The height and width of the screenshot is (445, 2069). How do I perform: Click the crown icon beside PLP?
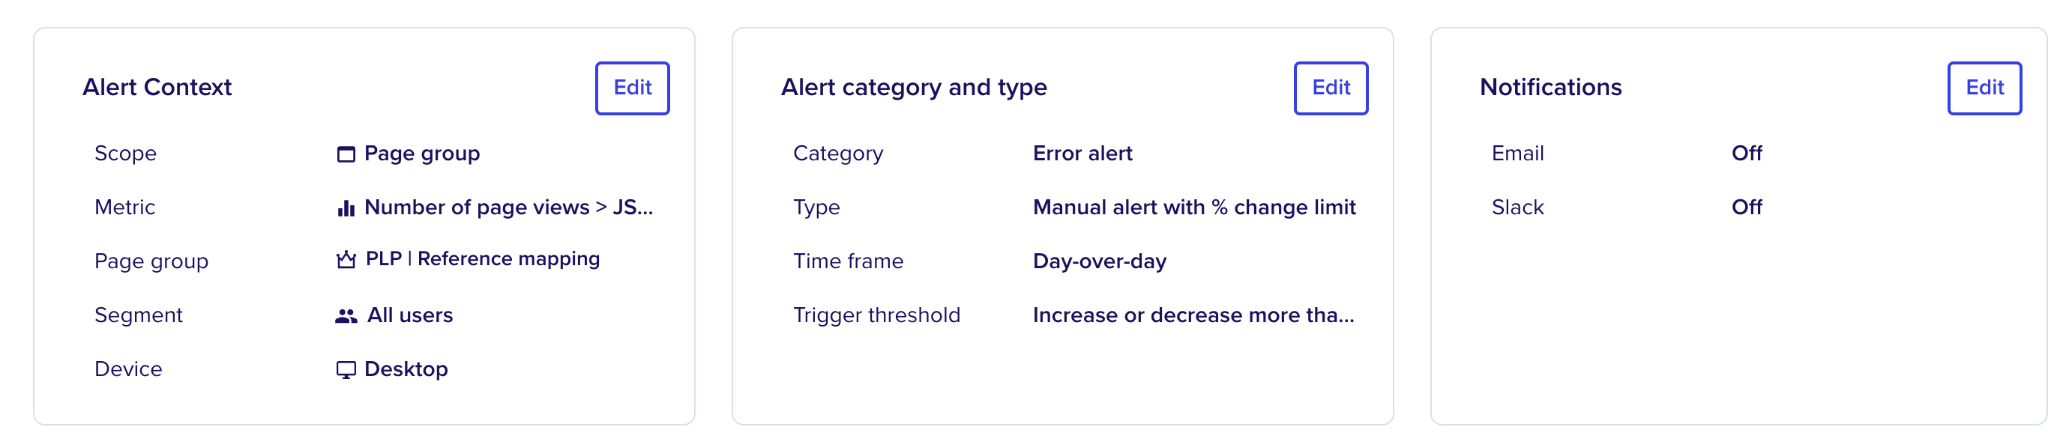click(346, 258)
